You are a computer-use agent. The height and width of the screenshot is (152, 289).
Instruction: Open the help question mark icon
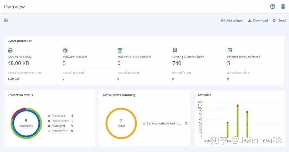point(273,7)
